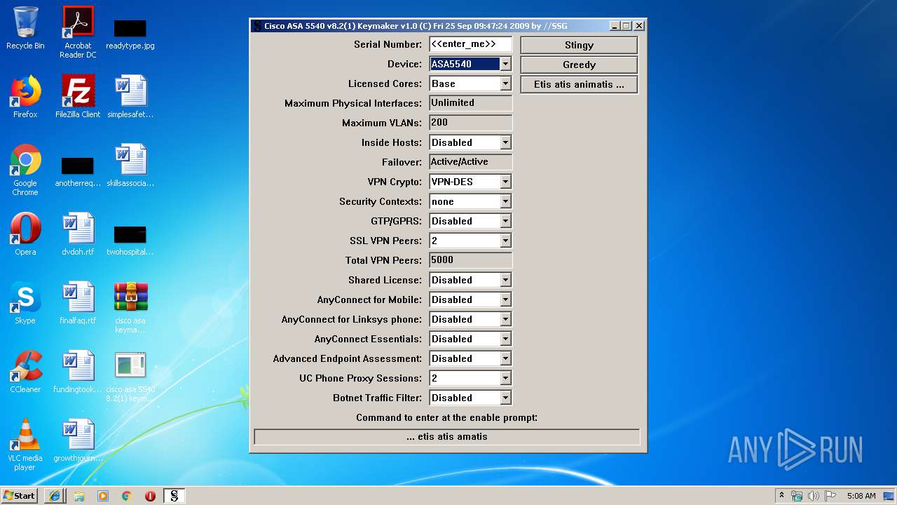Open Firefox desktop shortcut
Screen dimensions: 897x505
tap(25, 97)
